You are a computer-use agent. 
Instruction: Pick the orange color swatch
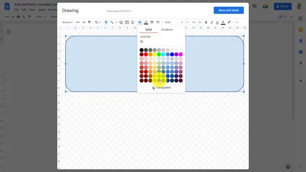point(150,54)
